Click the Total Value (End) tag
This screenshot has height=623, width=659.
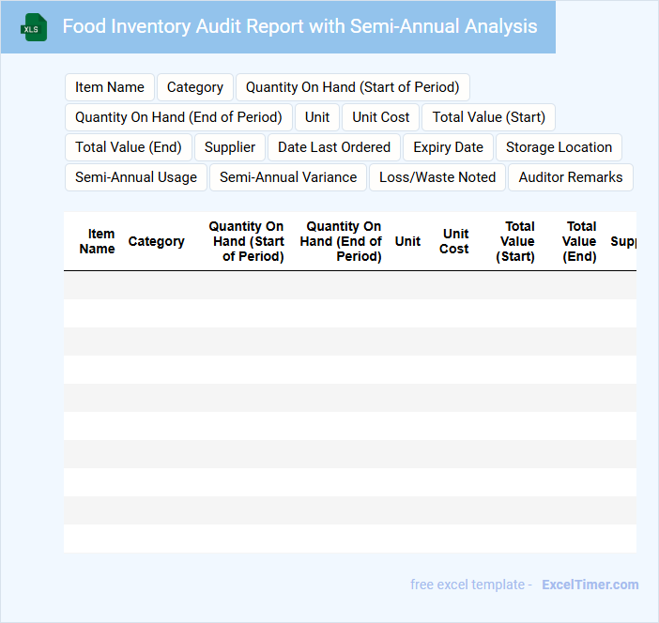[x=129, y=147]
